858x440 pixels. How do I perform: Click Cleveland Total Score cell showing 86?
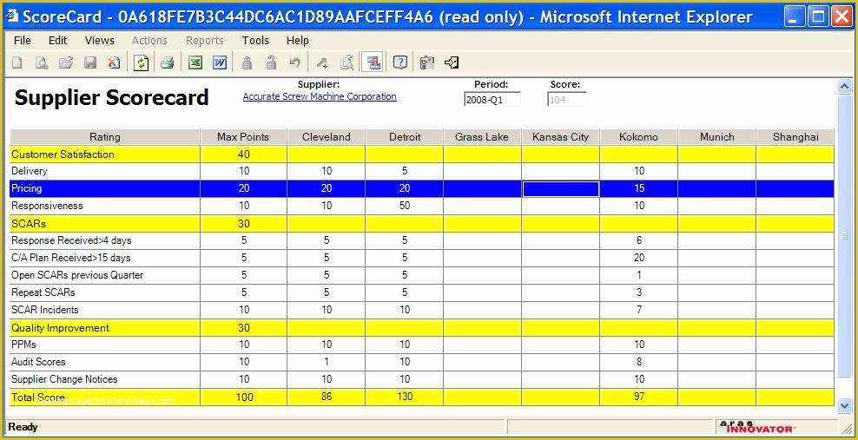tap(327, 397)
